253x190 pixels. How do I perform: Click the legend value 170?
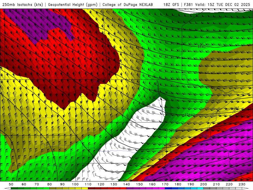(165, 184)
